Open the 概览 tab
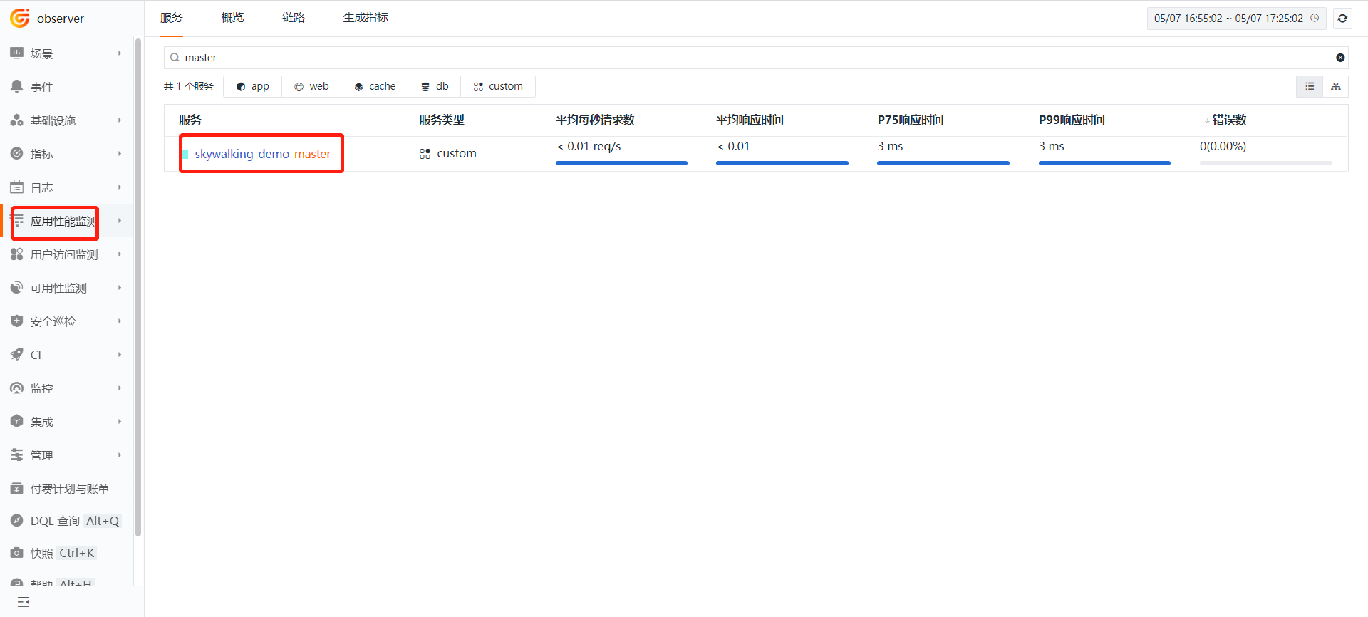Viewport: 1368px width, 617px height. tap(232, 18)
